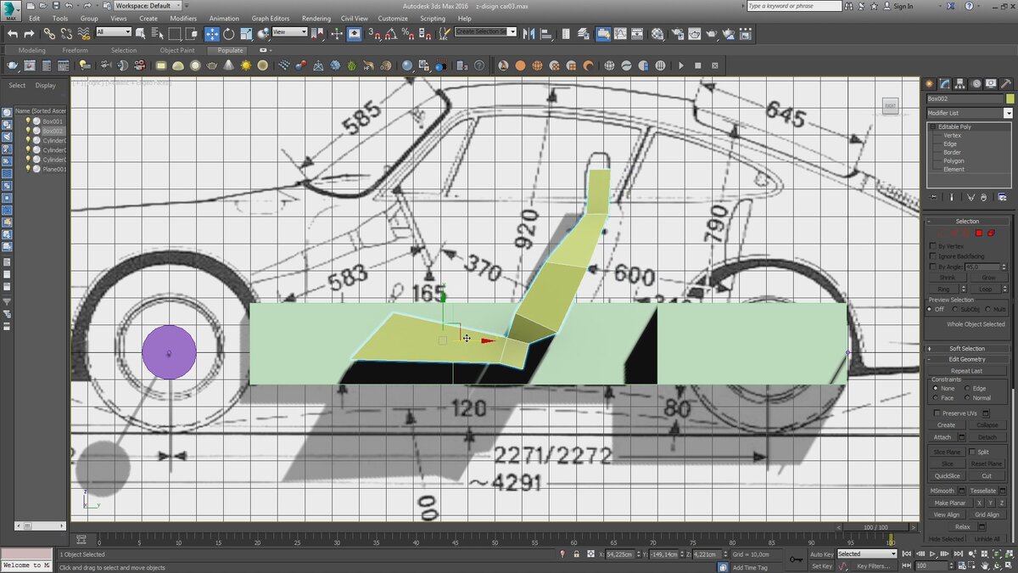Activate the Select and Rotate tool
The height and width of the screenshot is (573, 1018).
click(x=227, y=34)
